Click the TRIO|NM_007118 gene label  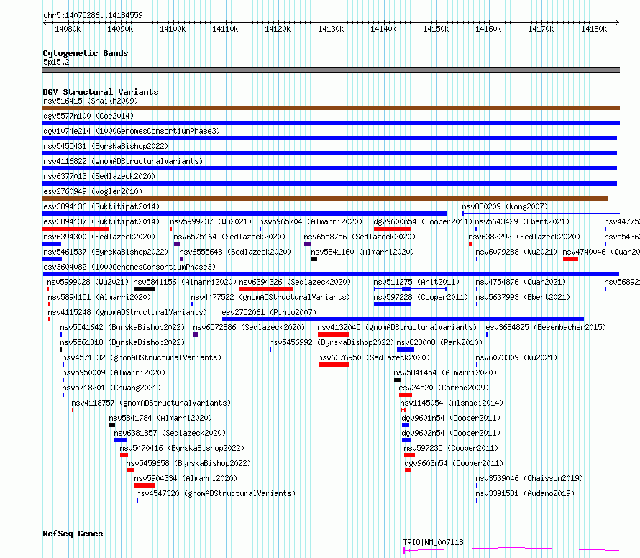point(434,542)
